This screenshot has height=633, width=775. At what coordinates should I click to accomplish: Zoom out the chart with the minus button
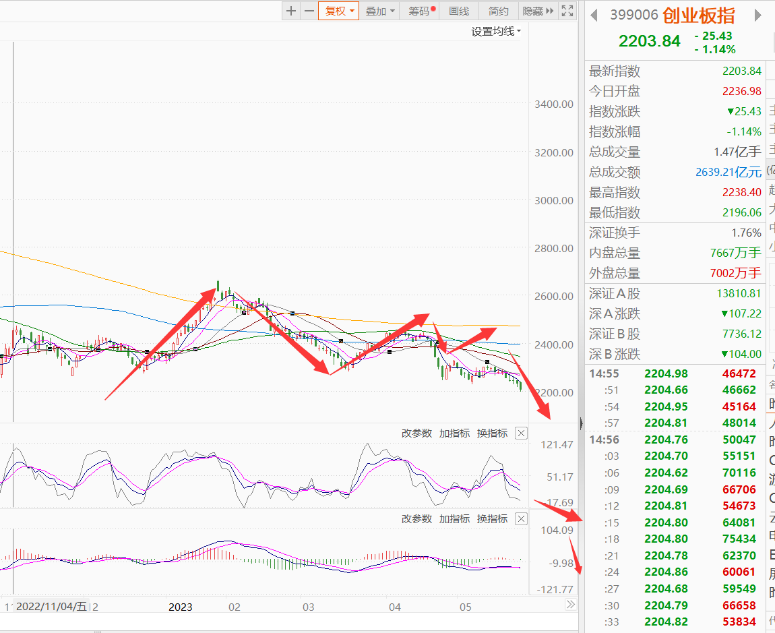pyautogui.click(x=309, y=11)
